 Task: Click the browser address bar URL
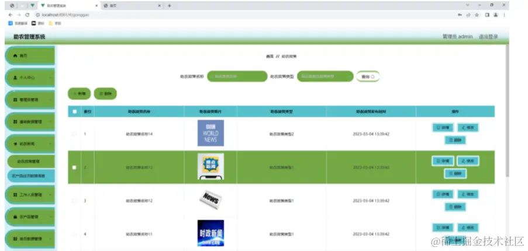click(65, 15)
